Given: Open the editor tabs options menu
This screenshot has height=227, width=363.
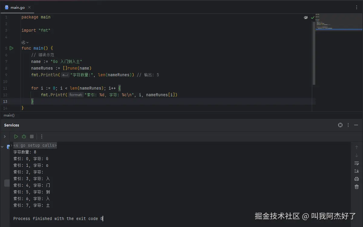Looking at the screenshot, I should pyautogui.click(x=357, y=8).
